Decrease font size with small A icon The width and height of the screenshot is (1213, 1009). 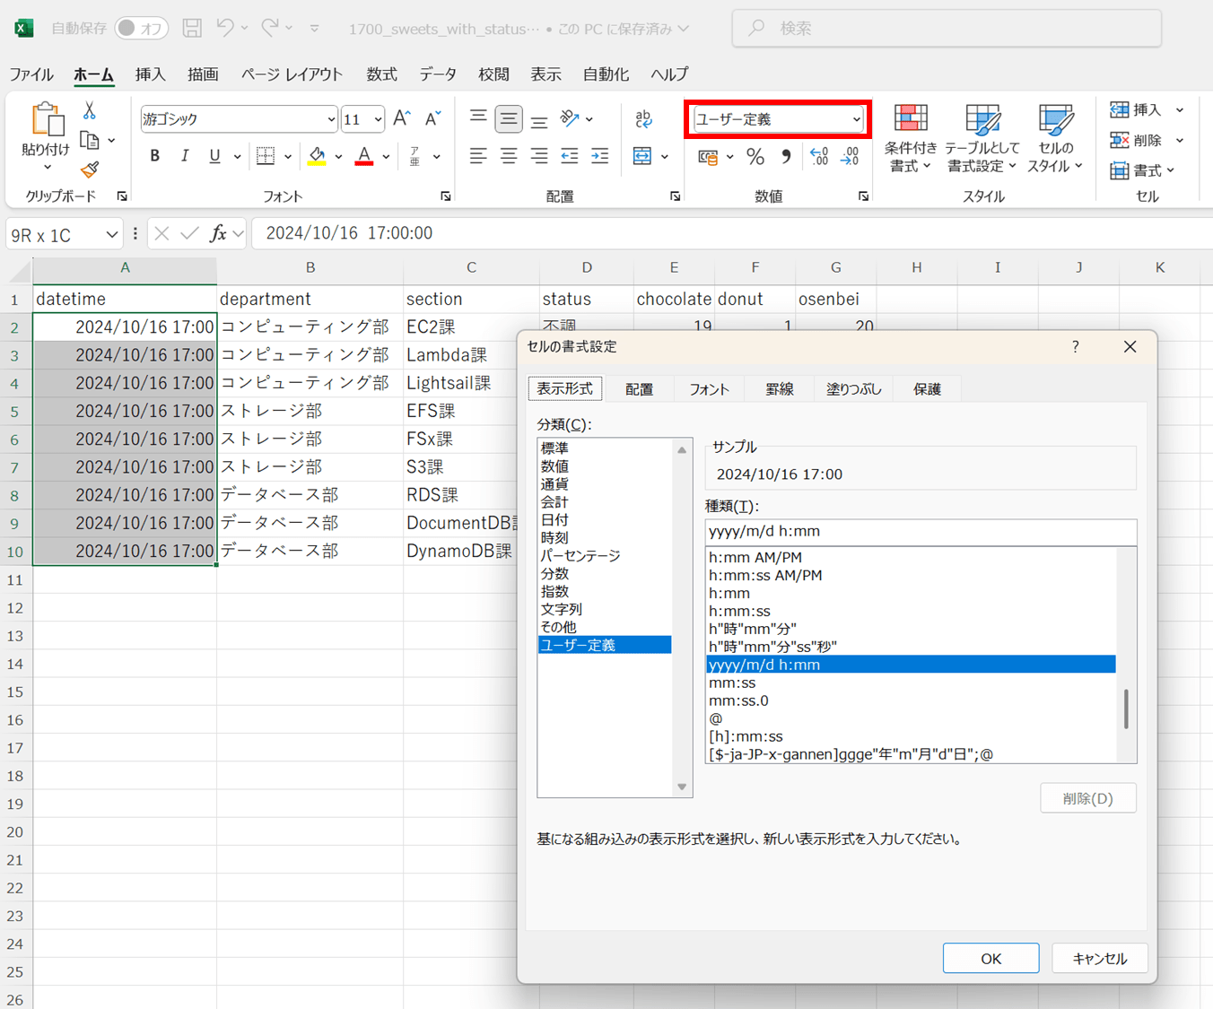point(432,118)
